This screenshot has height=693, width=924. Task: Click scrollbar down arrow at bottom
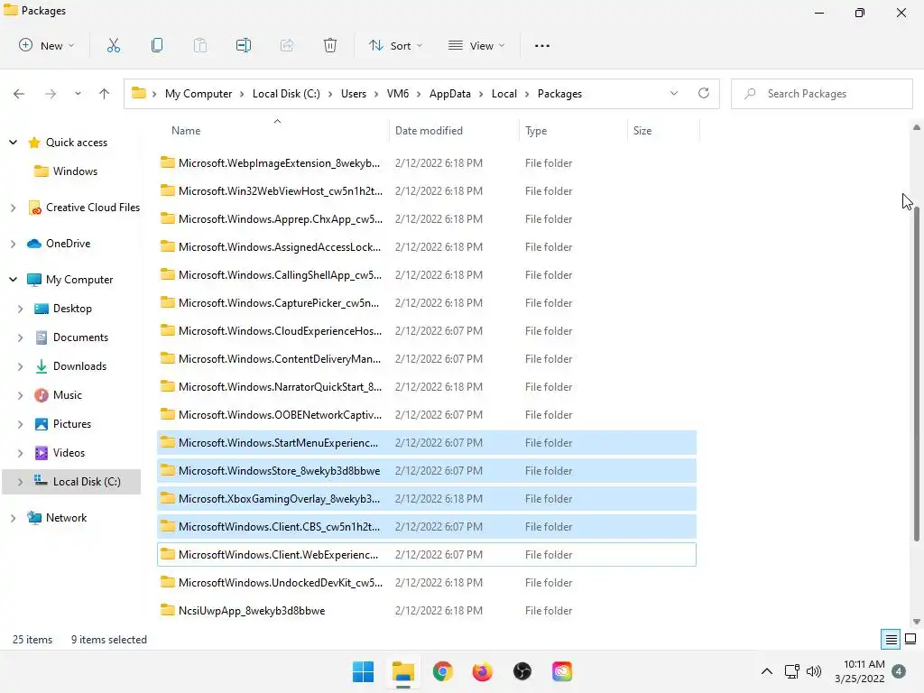(917, 621)
